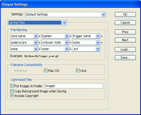Open the none dropdown beside rollover state
This screenshot has height=115, width=141.
tap(86, 43)
